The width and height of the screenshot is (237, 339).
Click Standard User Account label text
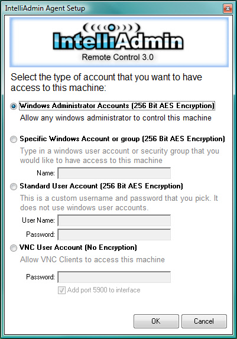click(x=101, y=186)
